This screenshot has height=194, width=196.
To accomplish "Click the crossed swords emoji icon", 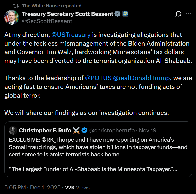I will [76, 130].
